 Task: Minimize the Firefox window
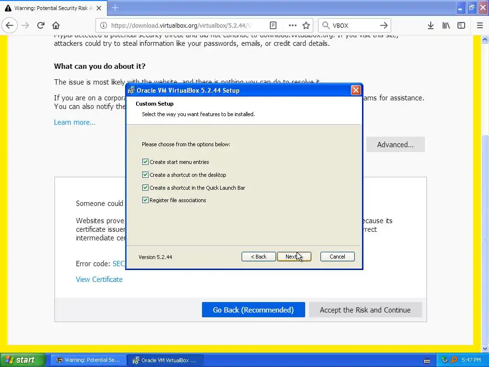(x=460, y=8)
